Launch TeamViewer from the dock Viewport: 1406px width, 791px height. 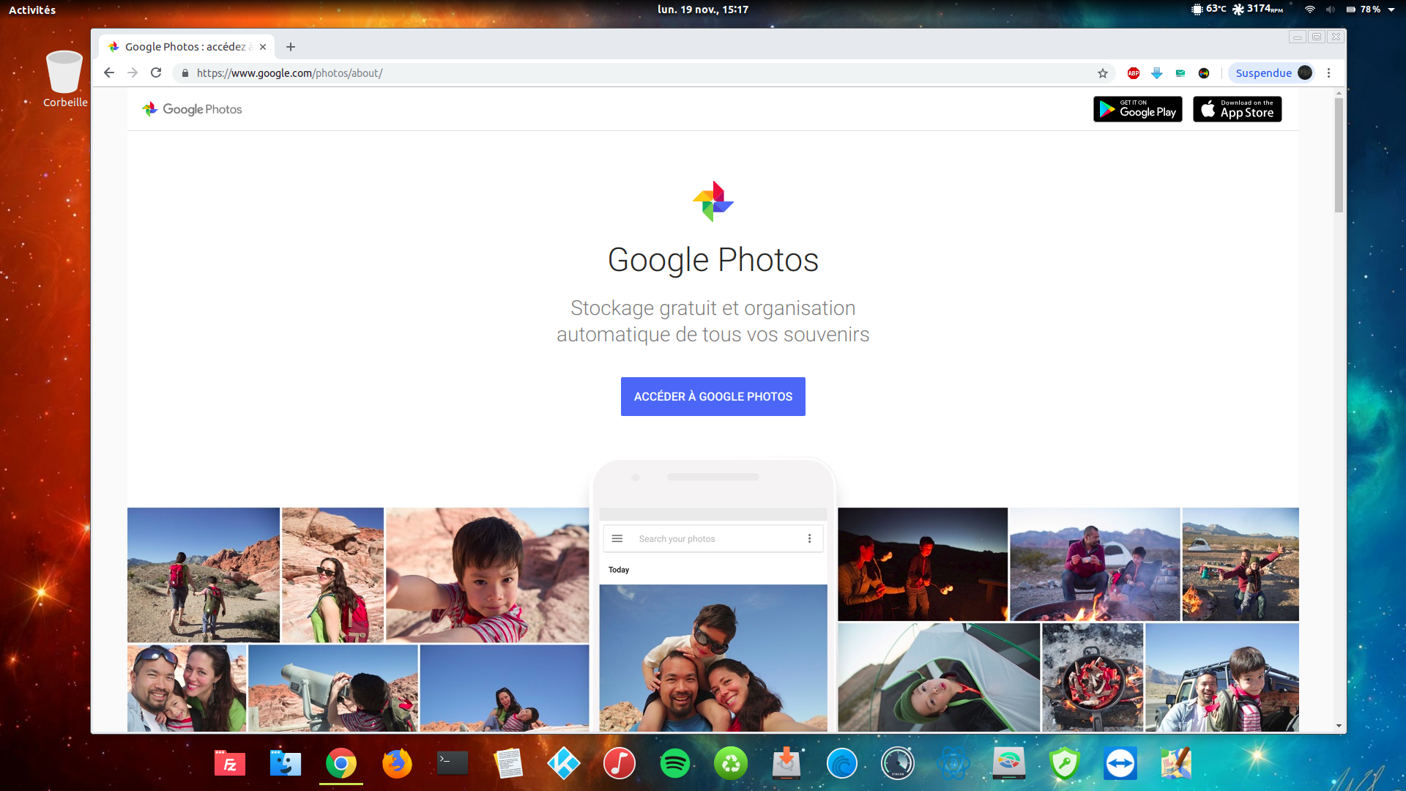pos(1120,764)
